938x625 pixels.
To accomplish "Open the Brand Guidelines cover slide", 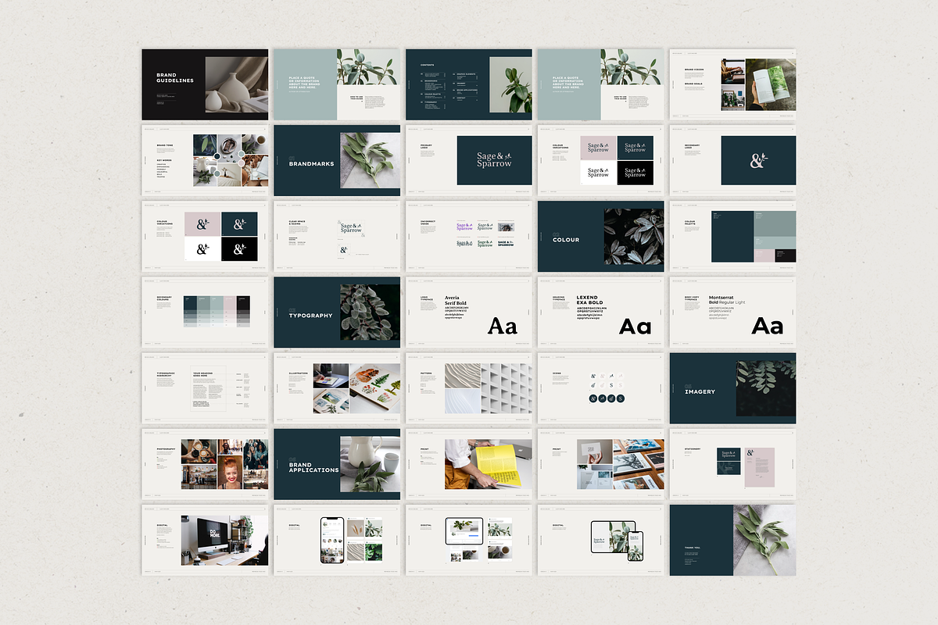I will coord(205,84).
